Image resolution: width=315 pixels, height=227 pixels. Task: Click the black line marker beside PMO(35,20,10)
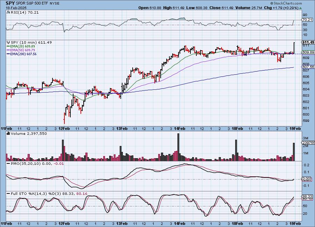tap(8, 164)
